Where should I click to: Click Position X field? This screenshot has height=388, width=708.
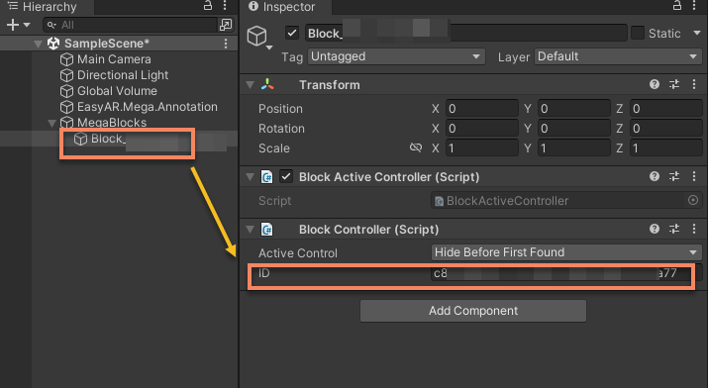482,109
